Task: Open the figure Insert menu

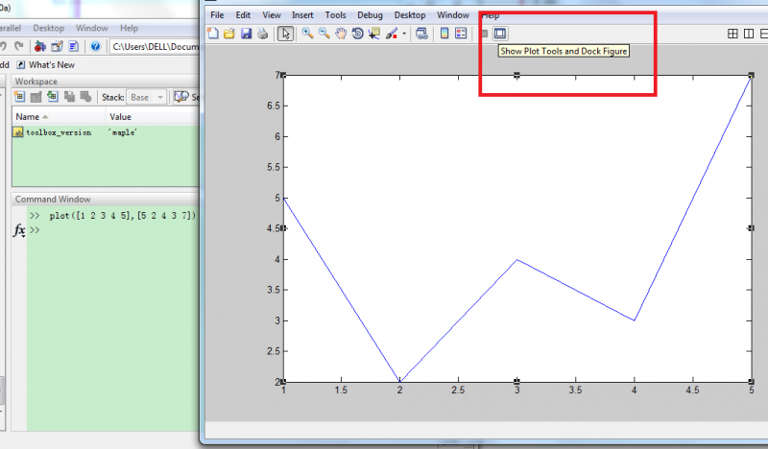Action: tap(302, 15)
